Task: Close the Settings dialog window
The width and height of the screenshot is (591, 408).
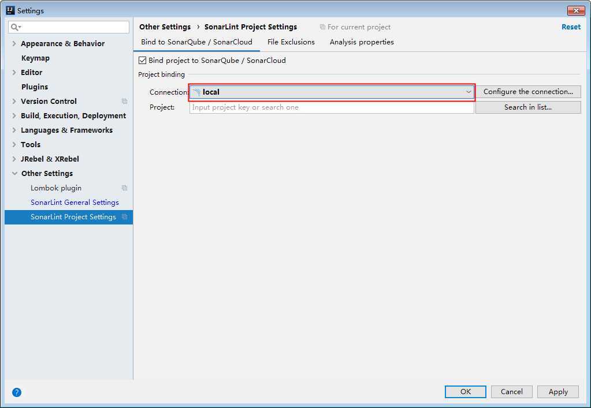Action: [x=576, y=10]
